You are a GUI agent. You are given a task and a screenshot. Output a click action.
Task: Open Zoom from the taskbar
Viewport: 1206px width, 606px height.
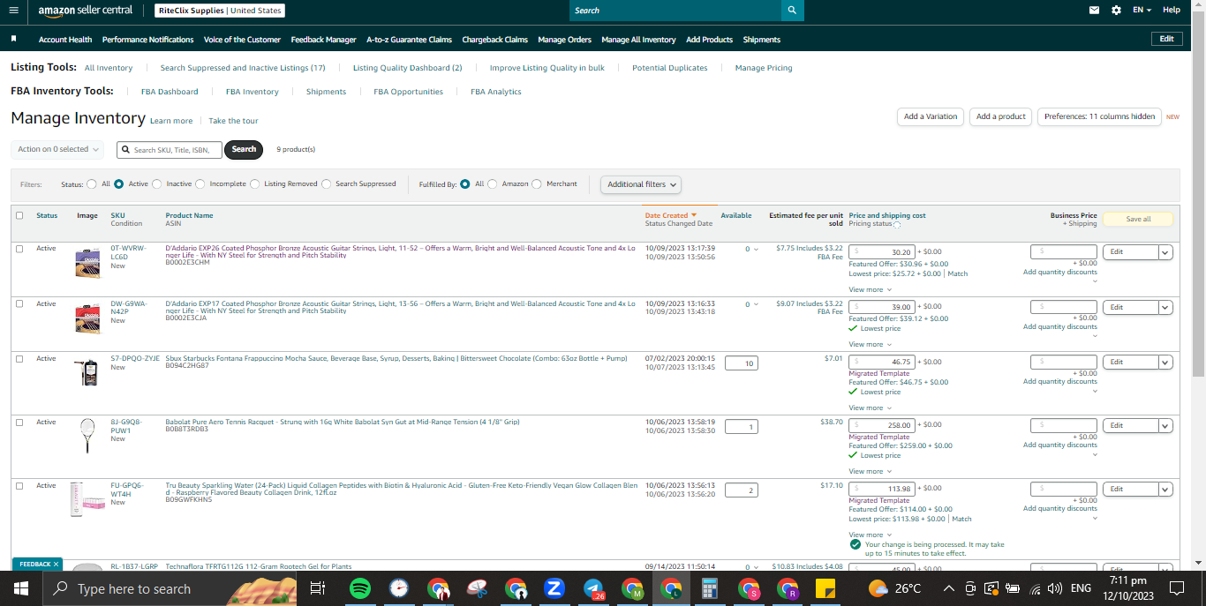click(554, 588)
